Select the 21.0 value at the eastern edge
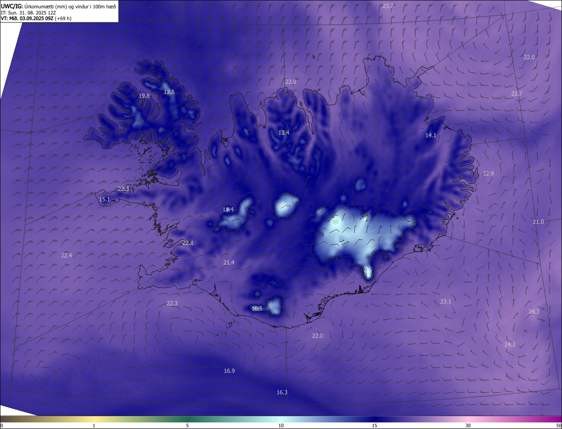This screenshot has height=429, width=562. point(538,222)
